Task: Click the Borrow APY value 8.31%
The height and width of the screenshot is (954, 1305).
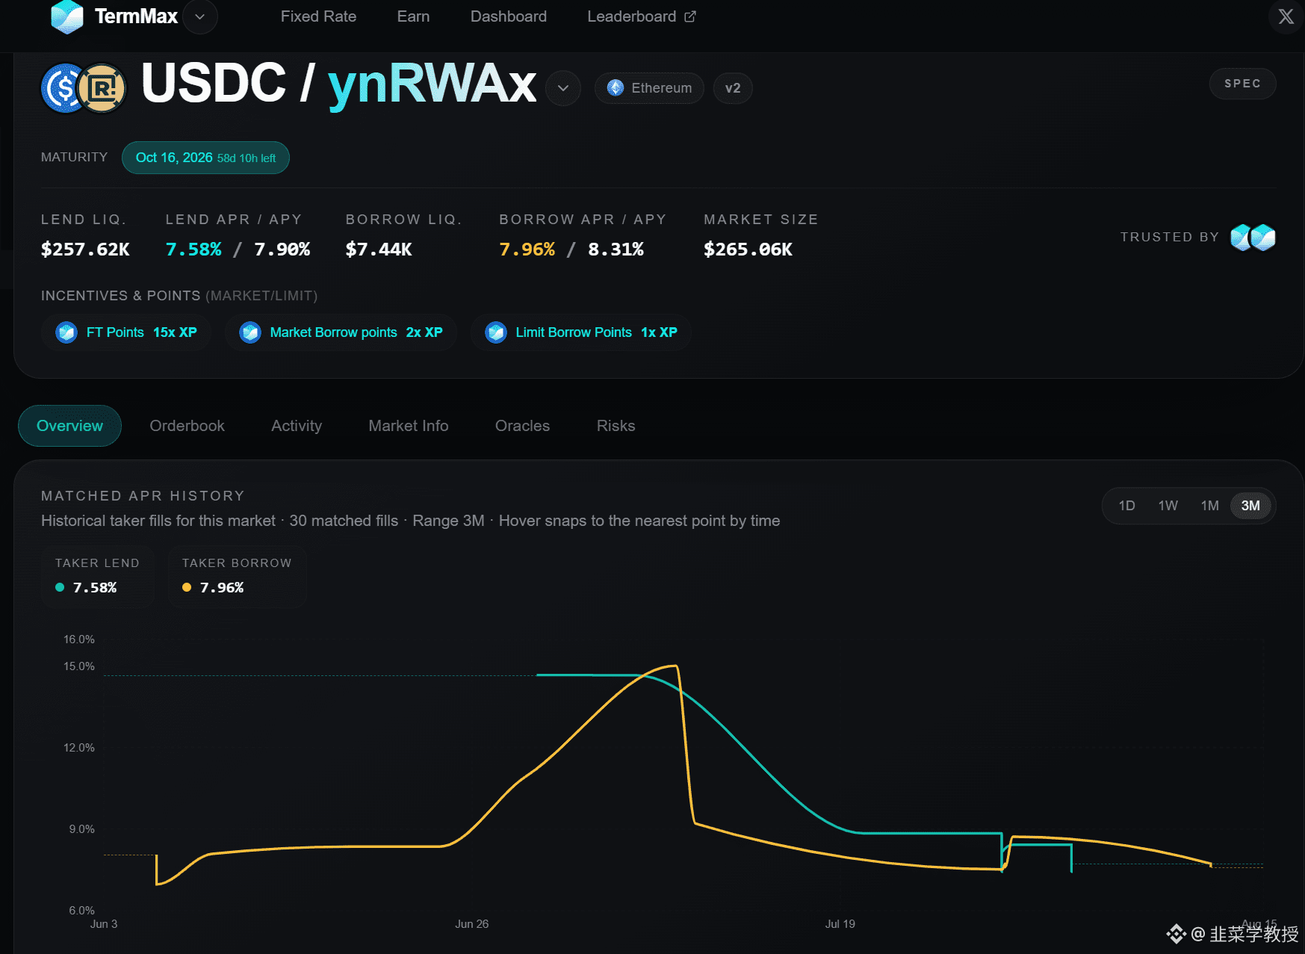Action: tap(616, 250)
